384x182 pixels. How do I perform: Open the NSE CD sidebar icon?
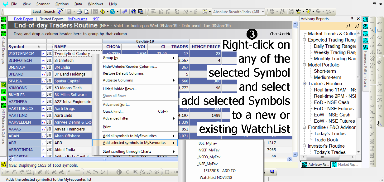point(3,27)
